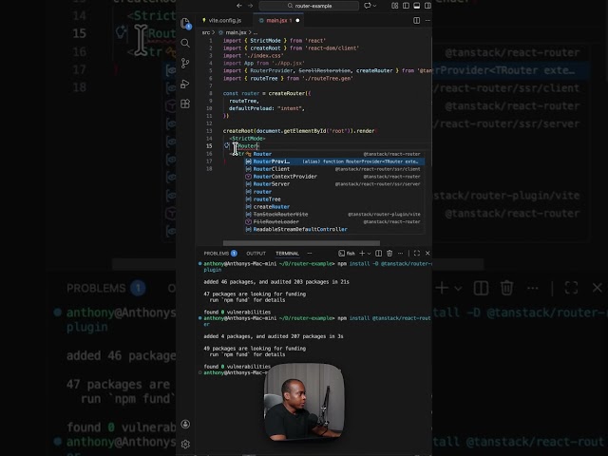
Task: Click line number 13 in gutter
Action: click(209, 131)
